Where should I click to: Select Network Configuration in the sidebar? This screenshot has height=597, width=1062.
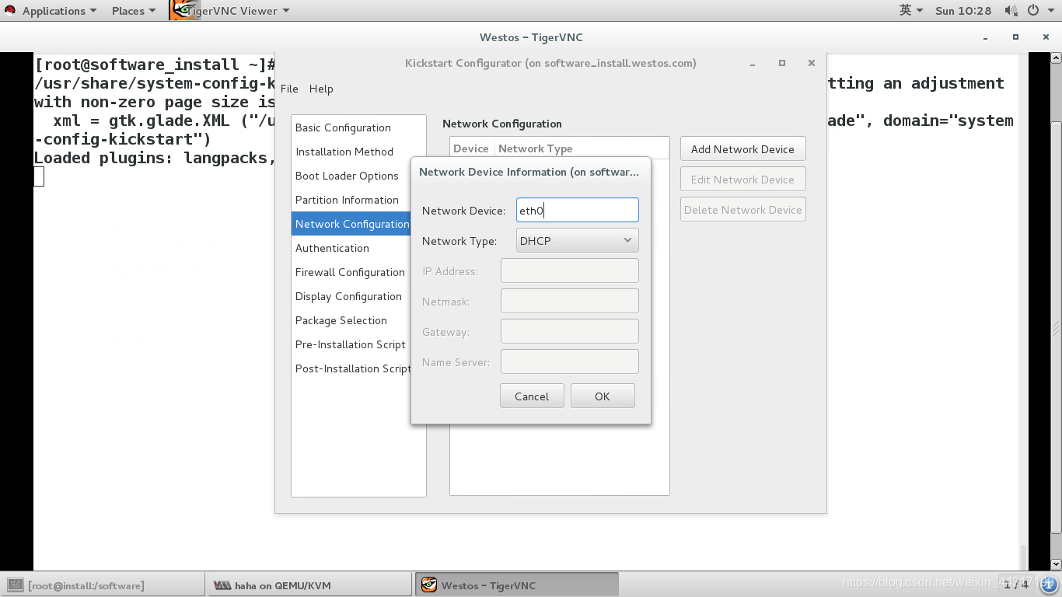(x=351, y=224)
